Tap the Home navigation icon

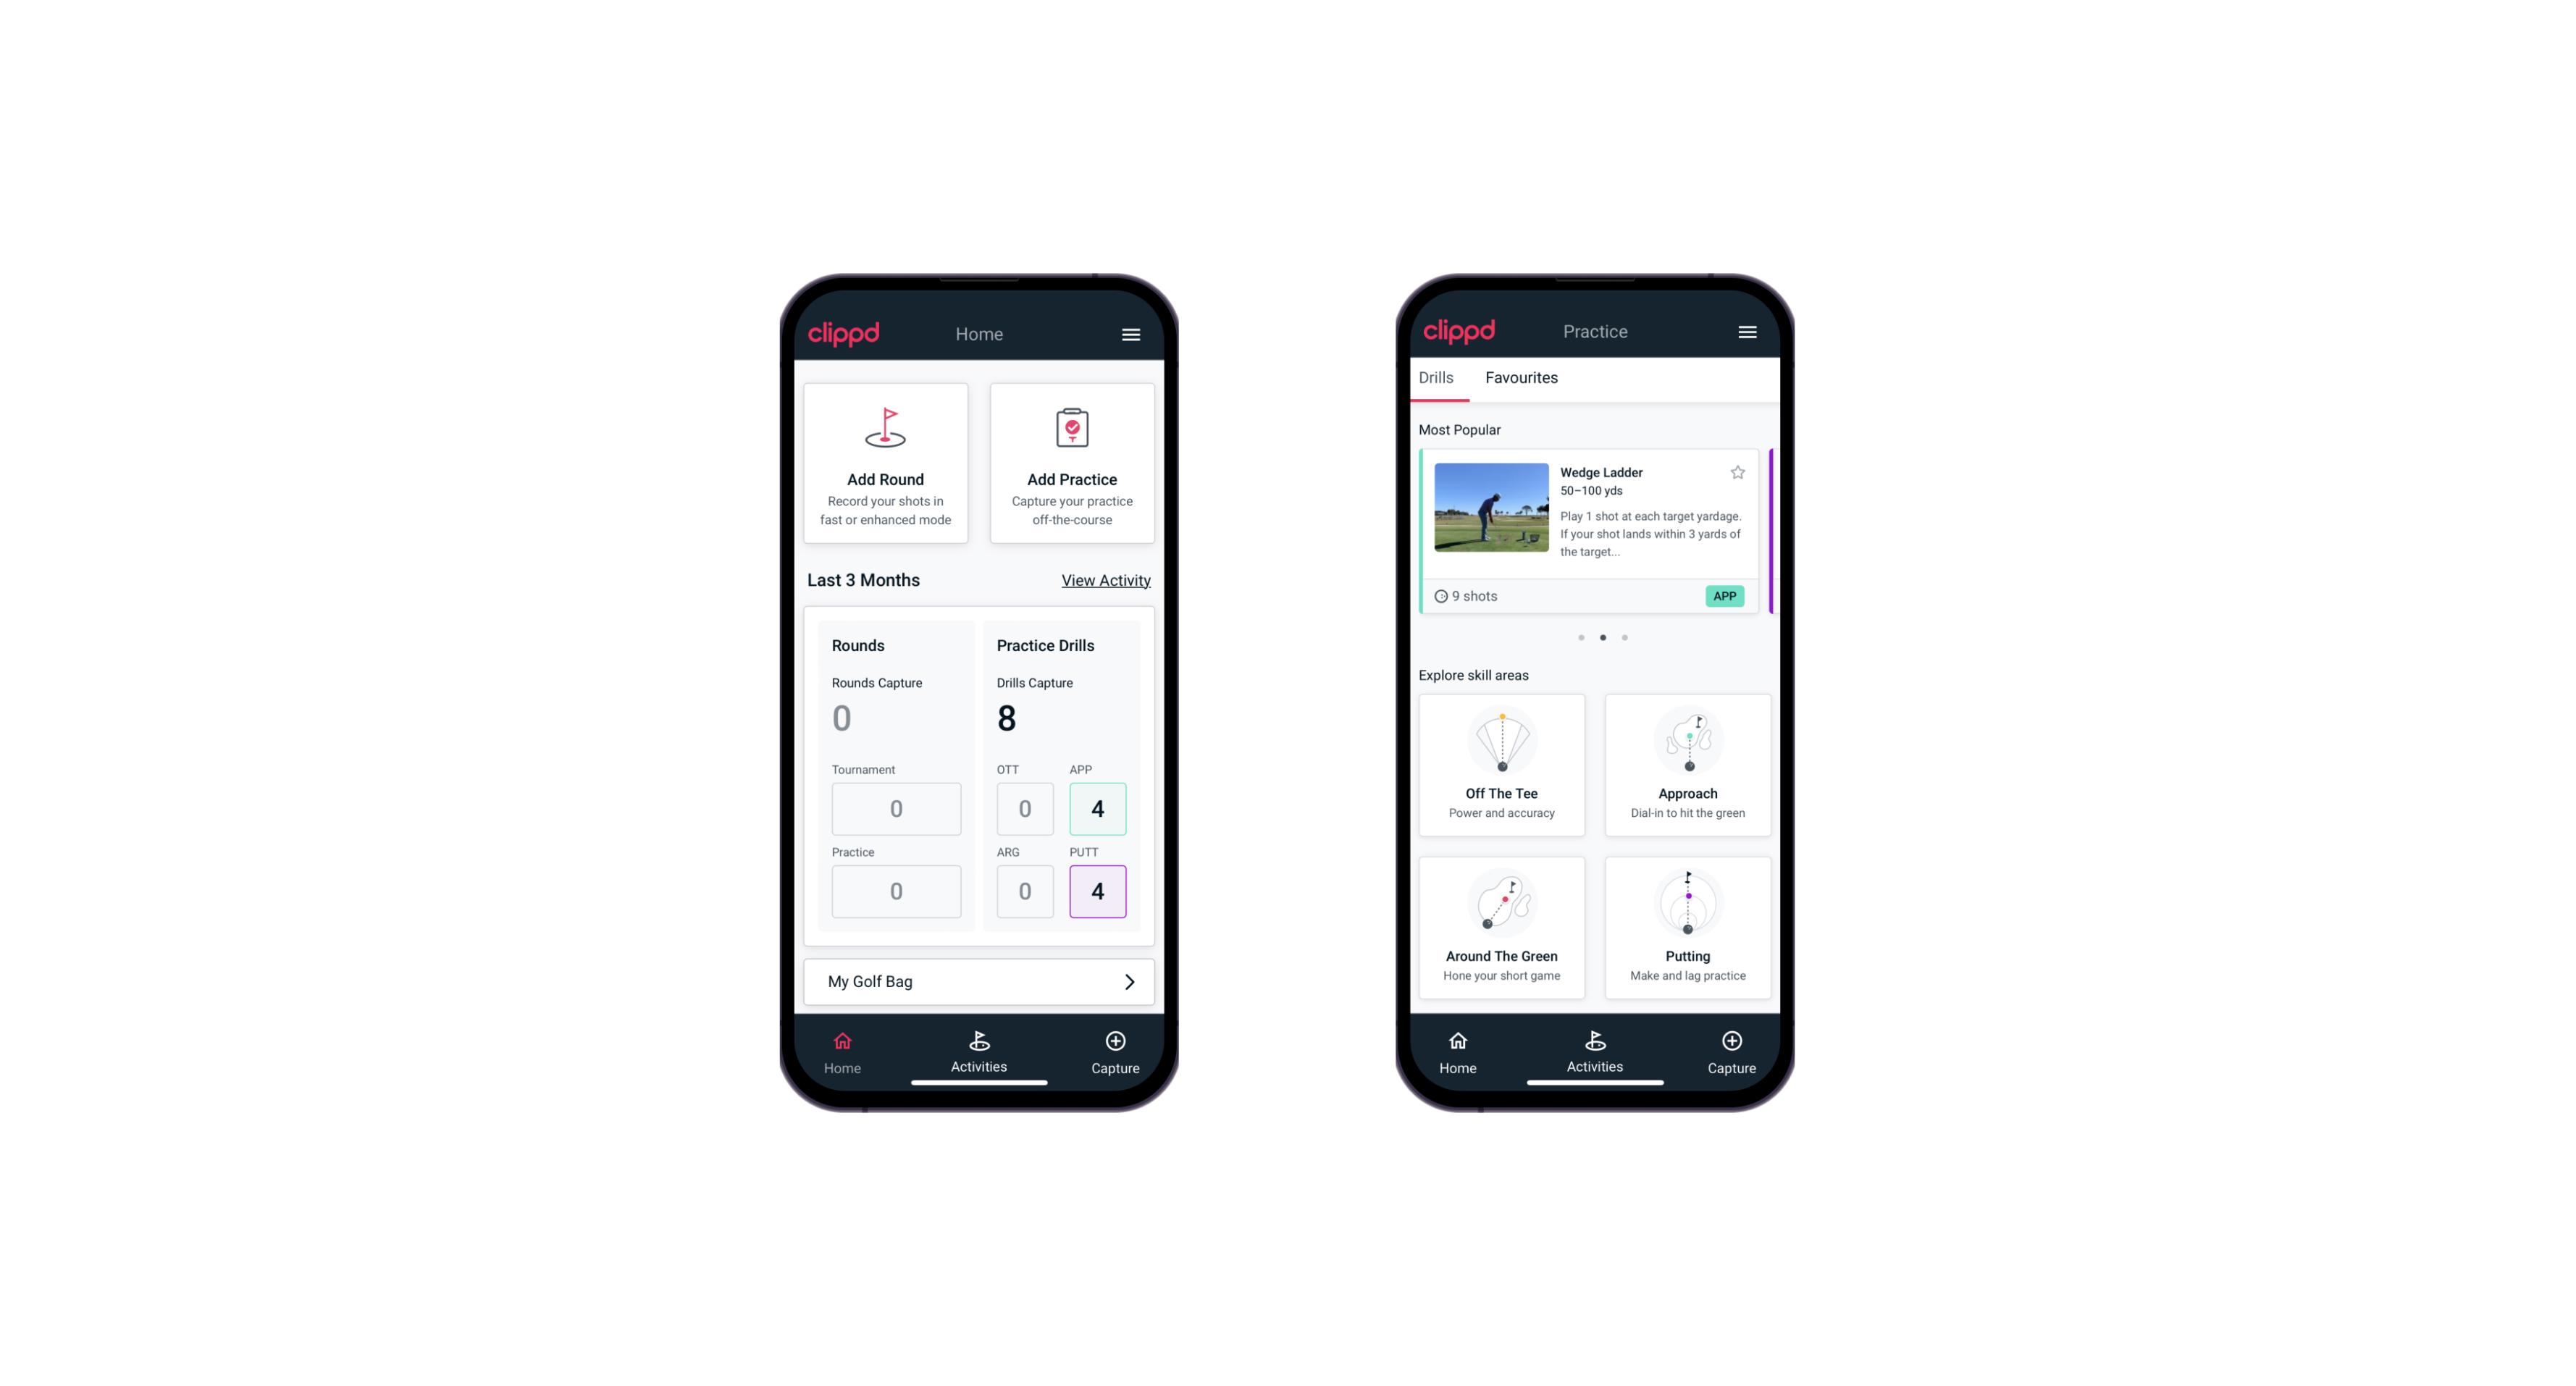[x=843, y=1041]
